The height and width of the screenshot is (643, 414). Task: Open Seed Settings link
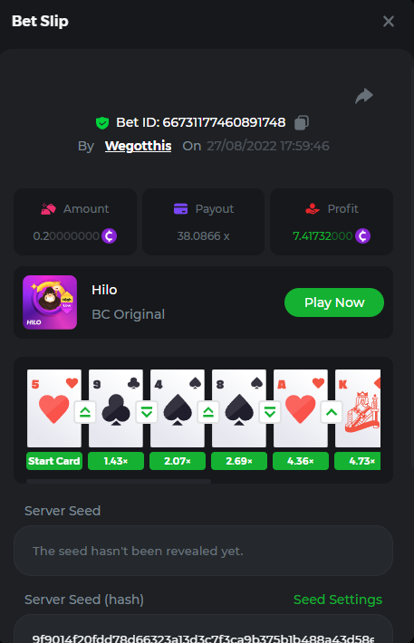point(338,600)
